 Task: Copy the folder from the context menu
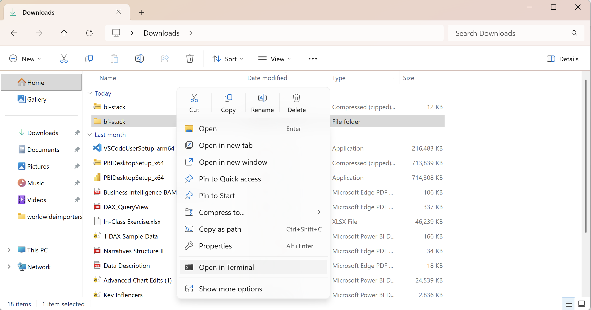[228, 103]
